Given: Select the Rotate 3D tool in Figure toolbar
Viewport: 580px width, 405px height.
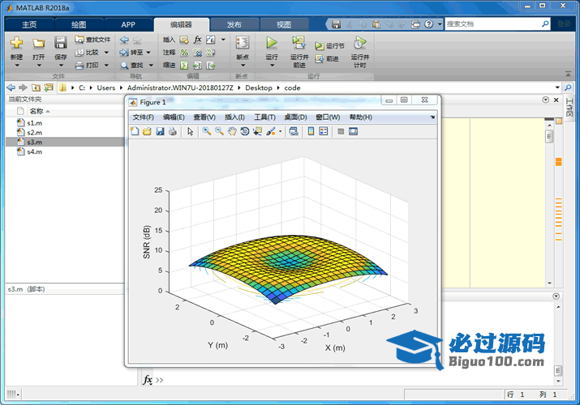Looking at the screenshot, I should tap(245, 131).
